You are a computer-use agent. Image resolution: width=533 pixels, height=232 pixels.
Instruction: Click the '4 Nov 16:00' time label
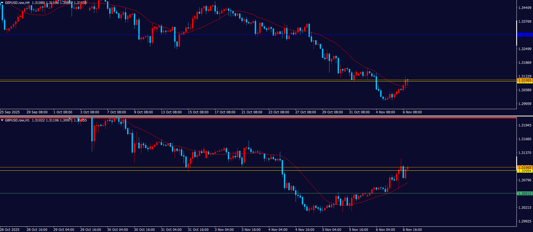point(305,230)
